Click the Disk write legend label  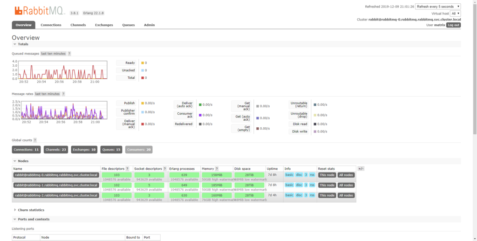click(x=300, y=131)
